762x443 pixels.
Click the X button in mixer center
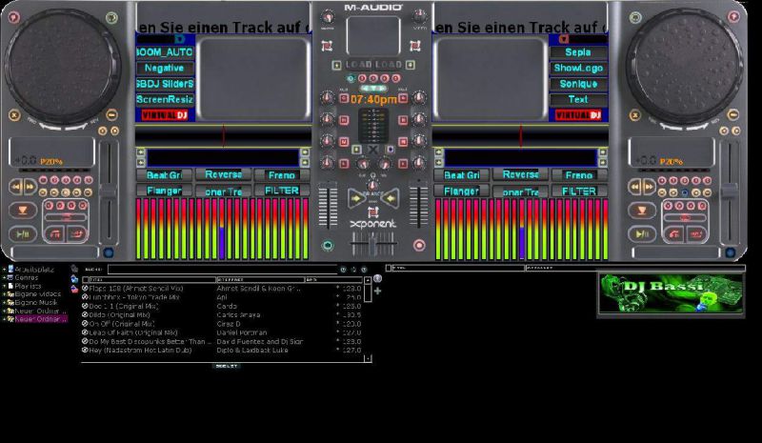point(372,151)
